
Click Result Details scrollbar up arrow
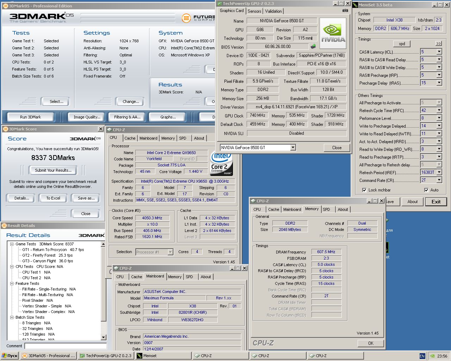(103, 244)
